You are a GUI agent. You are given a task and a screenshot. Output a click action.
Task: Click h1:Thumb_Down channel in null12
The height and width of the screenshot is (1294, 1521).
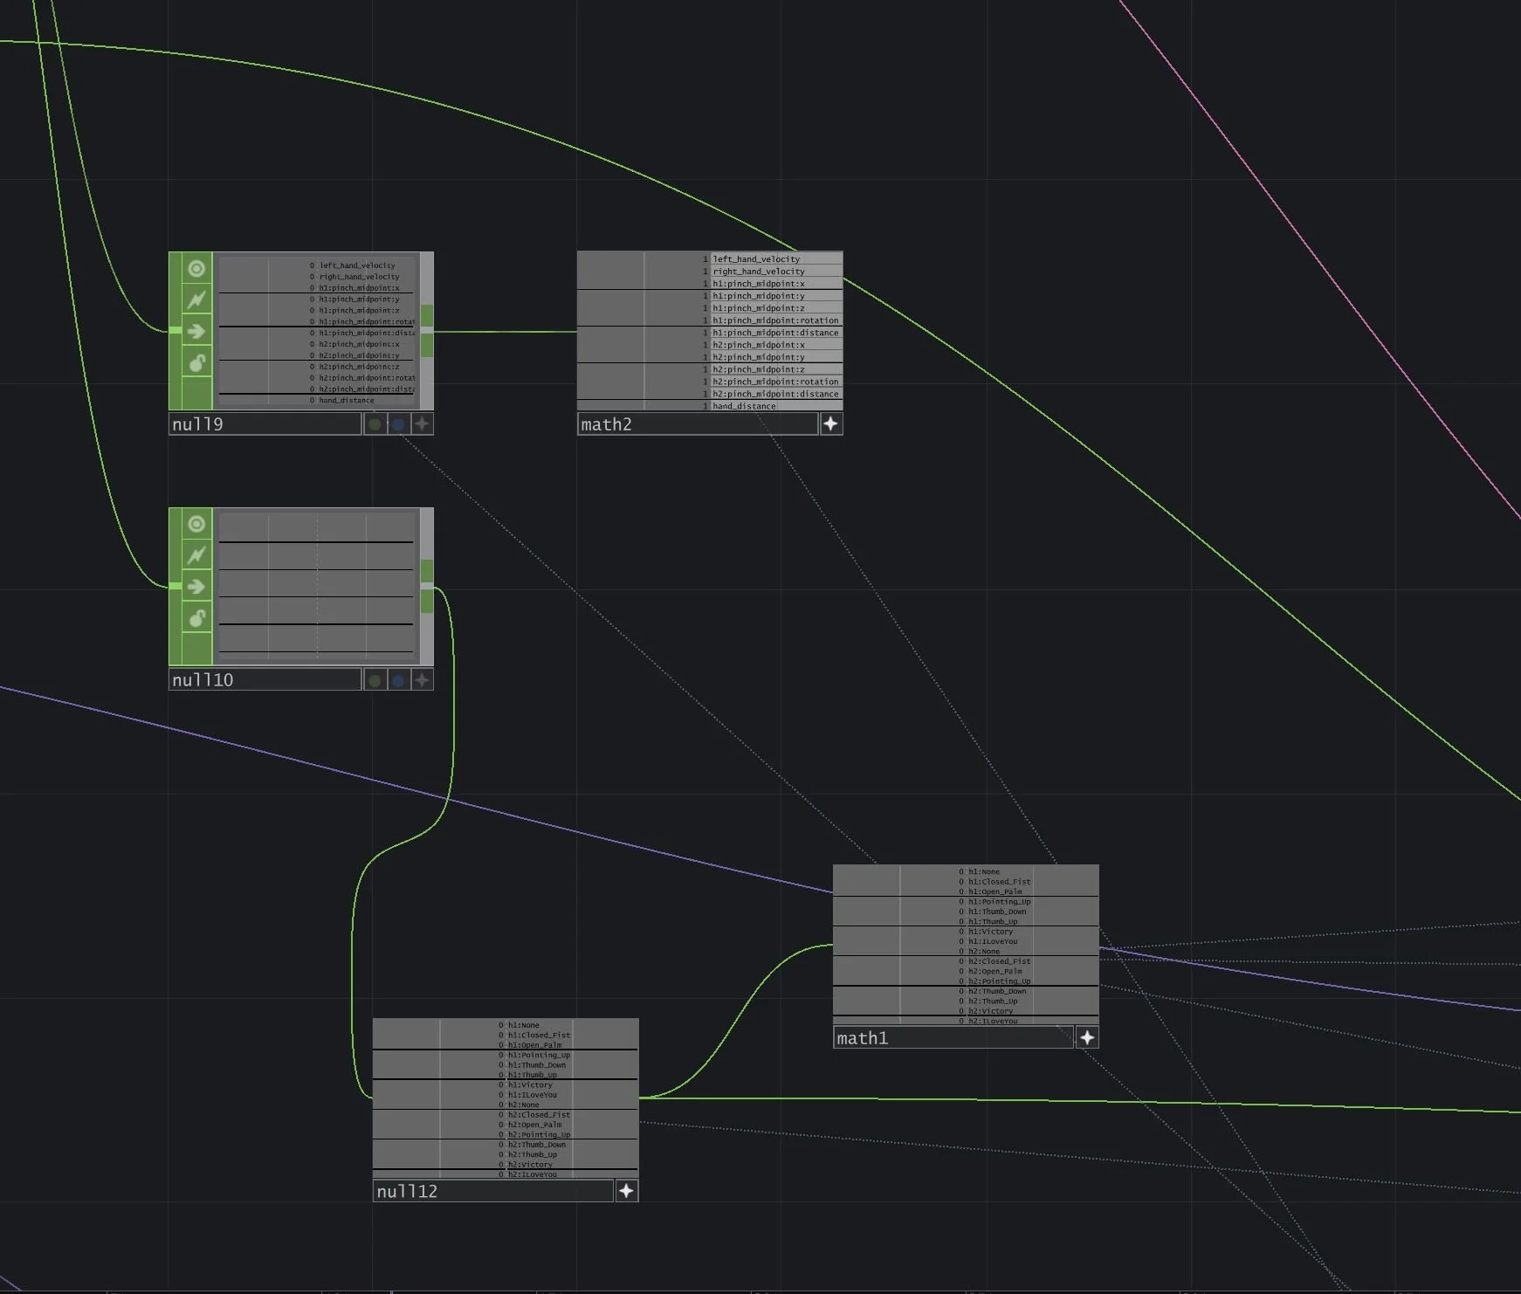(x=537, y=1065)
